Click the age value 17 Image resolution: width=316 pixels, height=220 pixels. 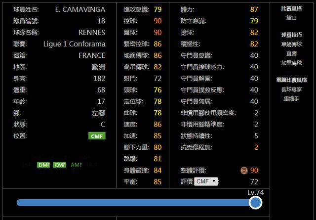coord(101,101)
